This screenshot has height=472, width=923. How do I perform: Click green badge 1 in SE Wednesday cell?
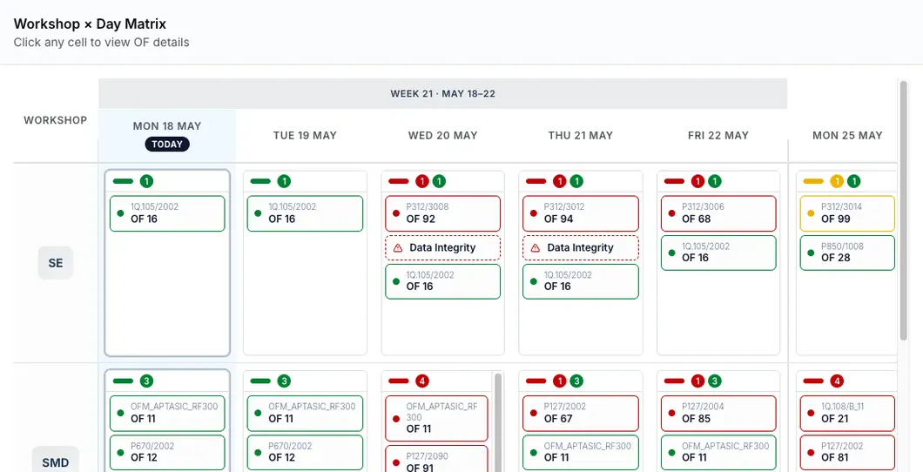(439, 181)
